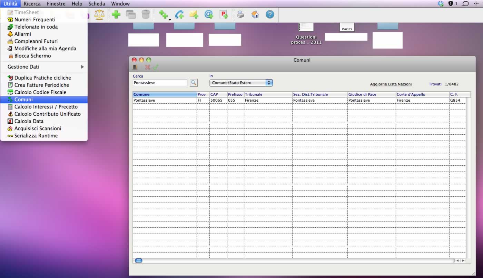Image resolution: width=483 pixels, height=278 pixels.
Task: Click the search magnifier next to Cerca field
Action: click(x=194, y=83)
